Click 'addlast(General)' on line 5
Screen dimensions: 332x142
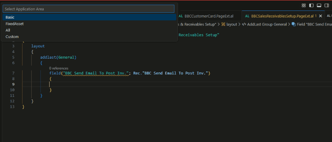click(58, 57)
